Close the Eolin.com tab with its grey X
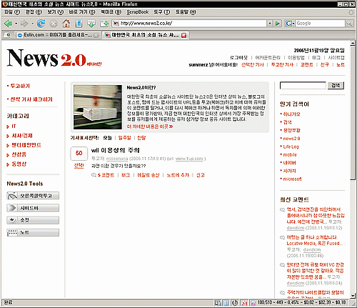This screenshot has height=308, width=357. pos(96,35)
